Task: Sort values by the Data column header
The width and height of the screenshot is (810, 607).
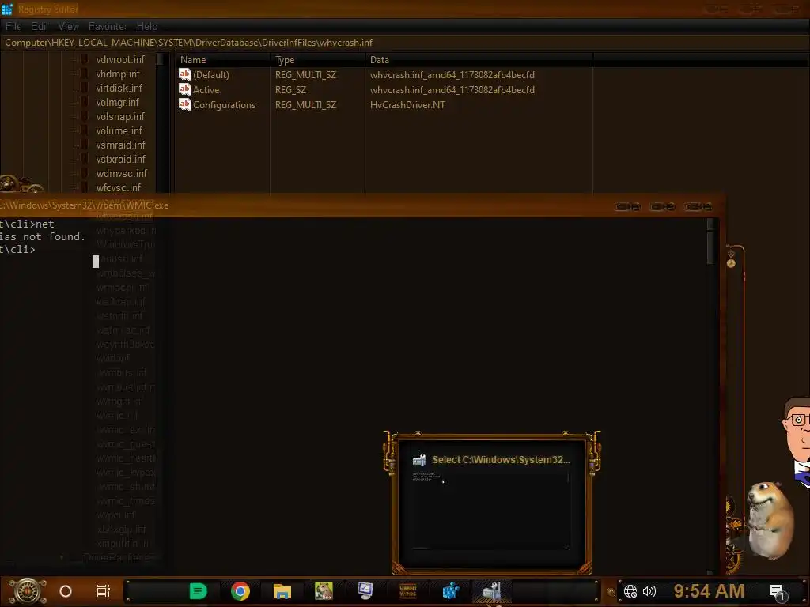Action: [x=479, y=60]
